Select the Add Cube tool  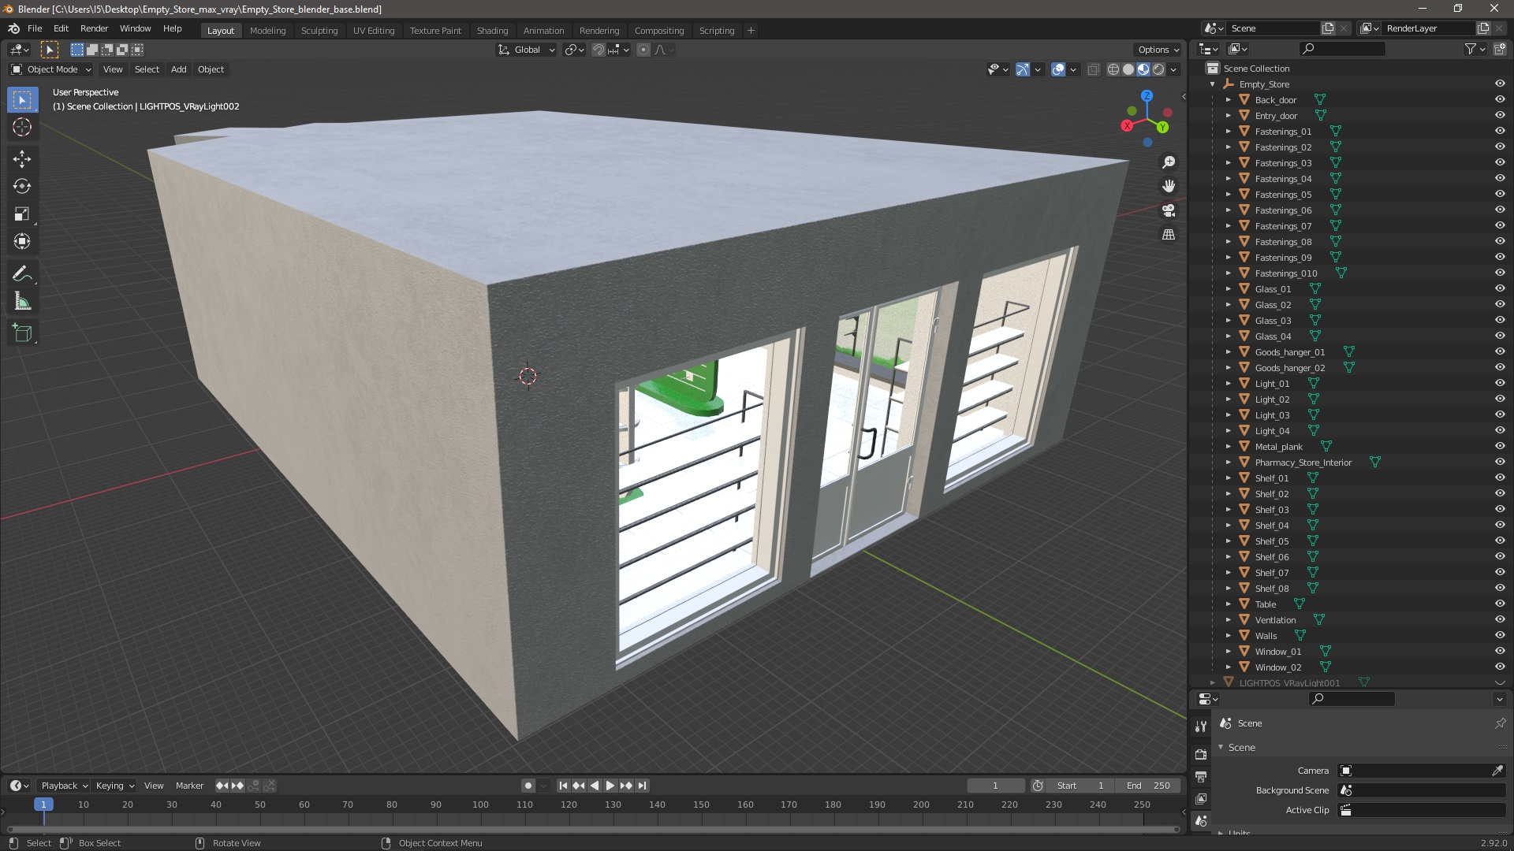(22, 333)
